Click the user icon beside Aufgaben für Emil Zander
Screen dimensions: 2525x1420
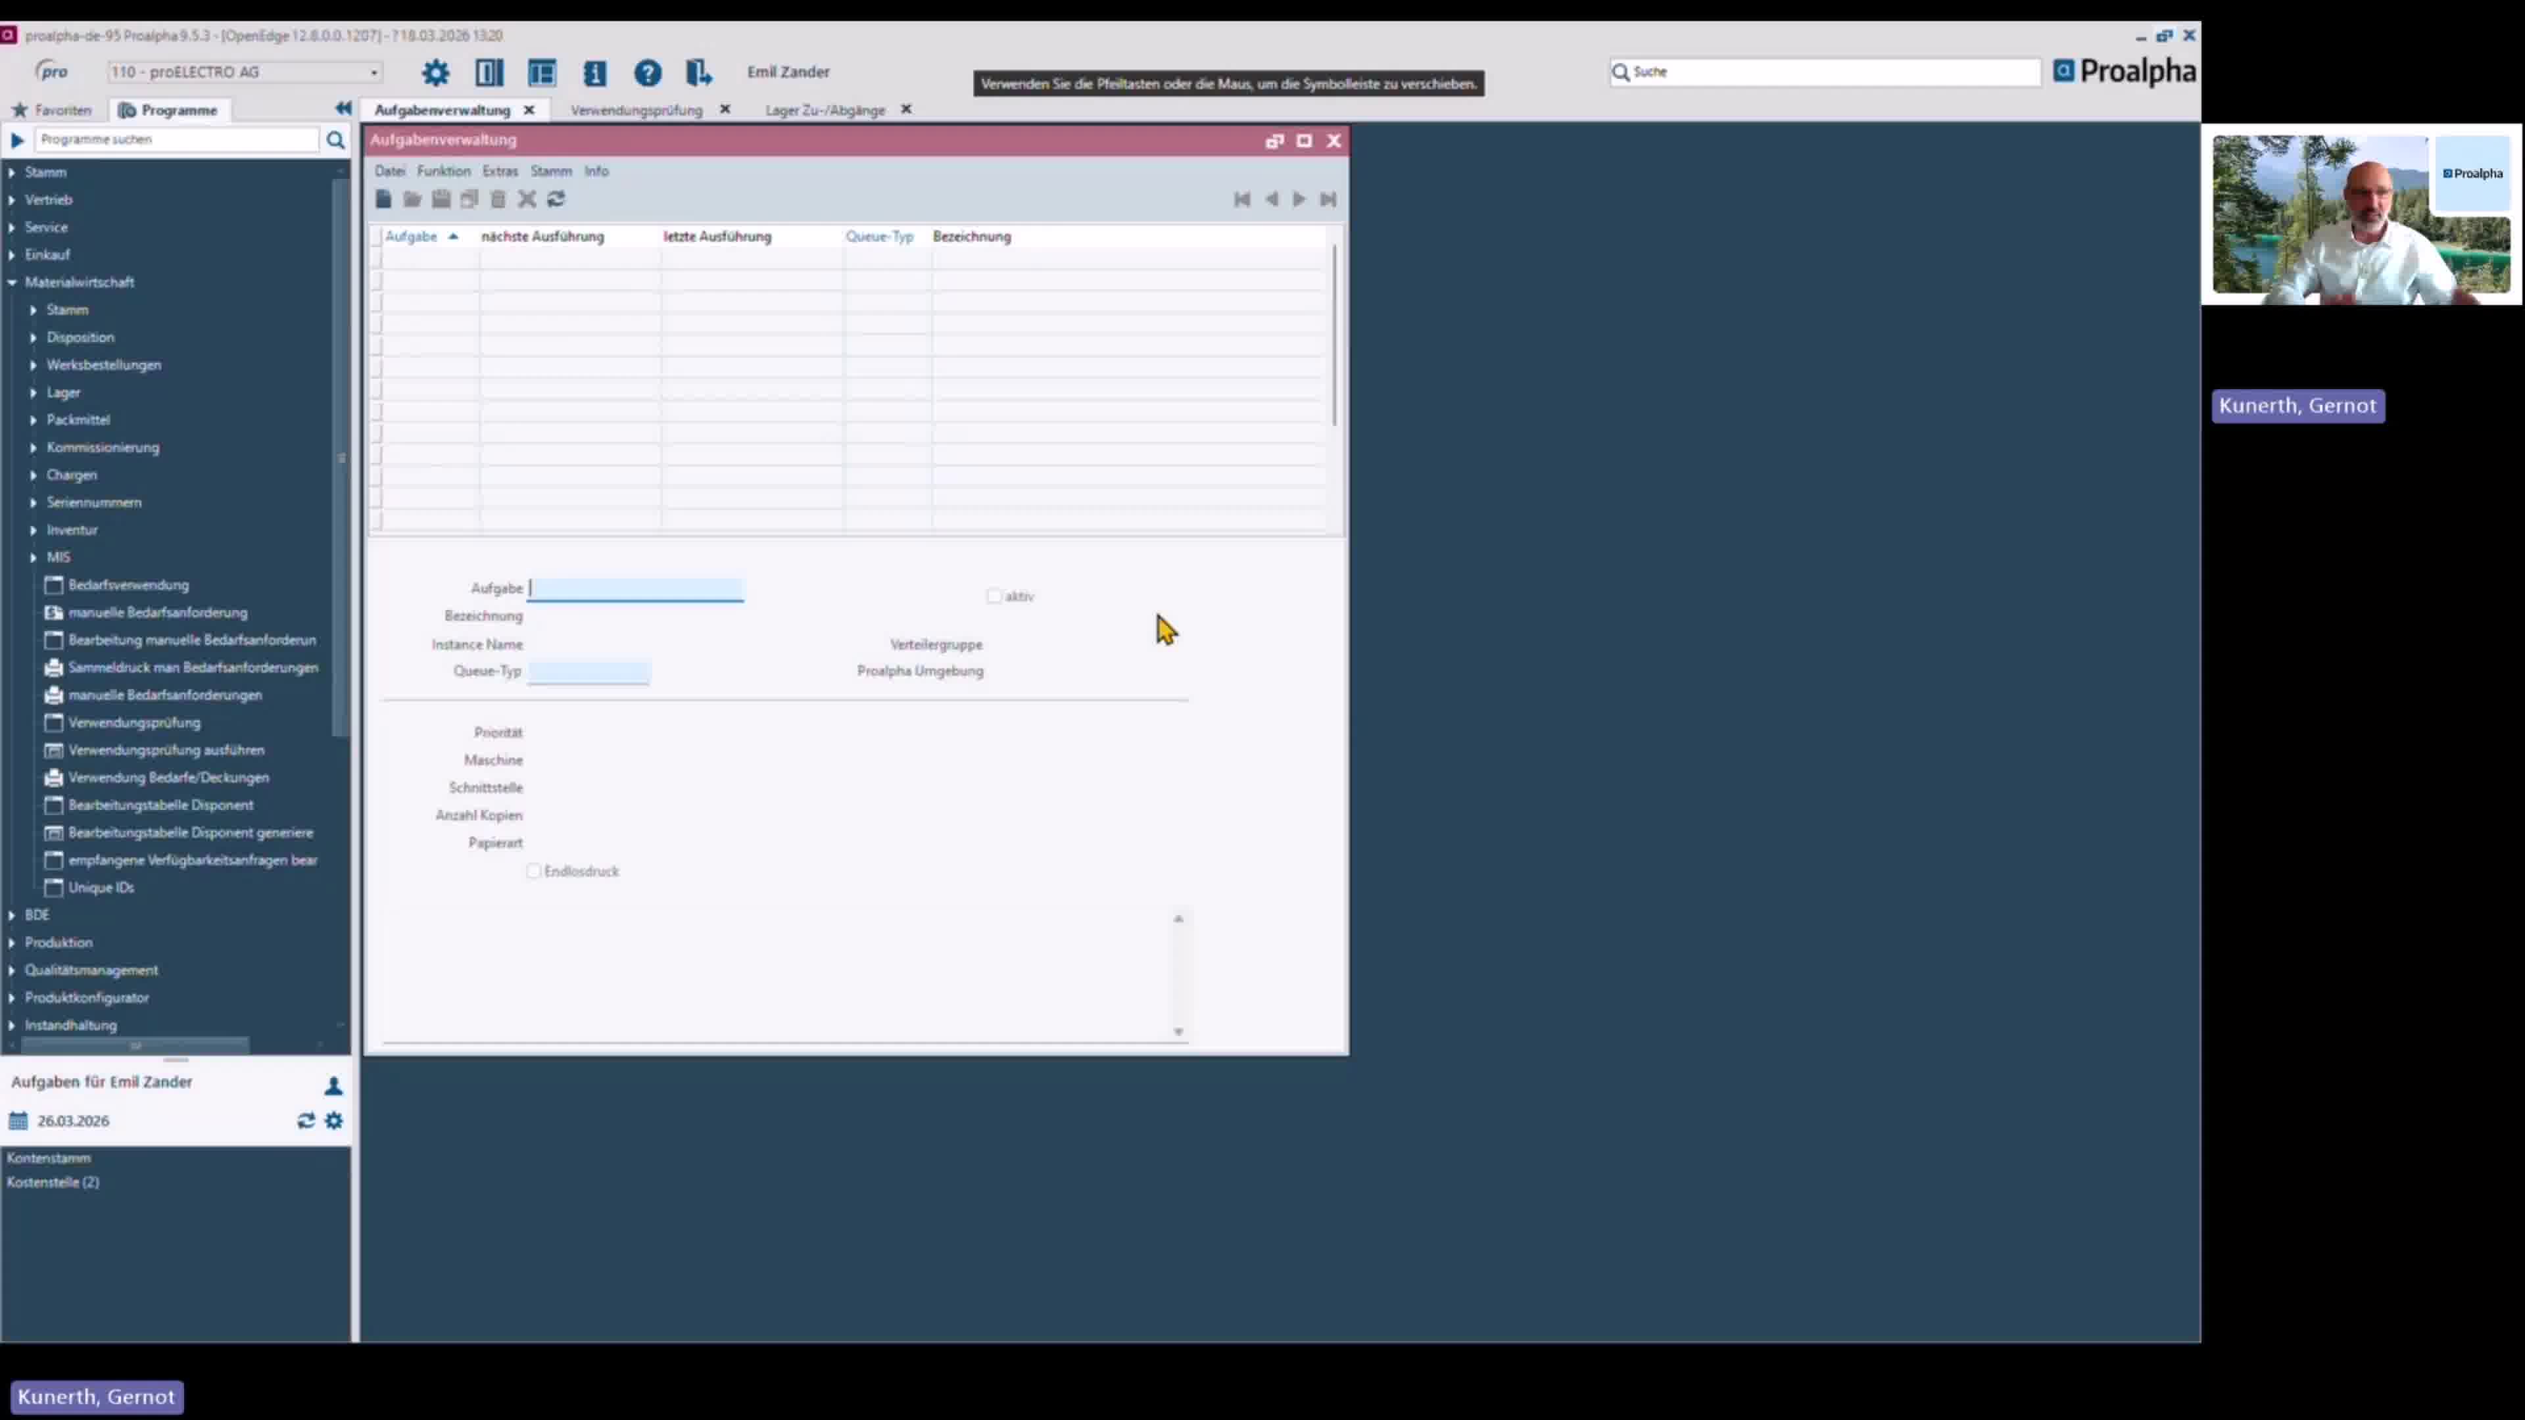click(333, 1086)
